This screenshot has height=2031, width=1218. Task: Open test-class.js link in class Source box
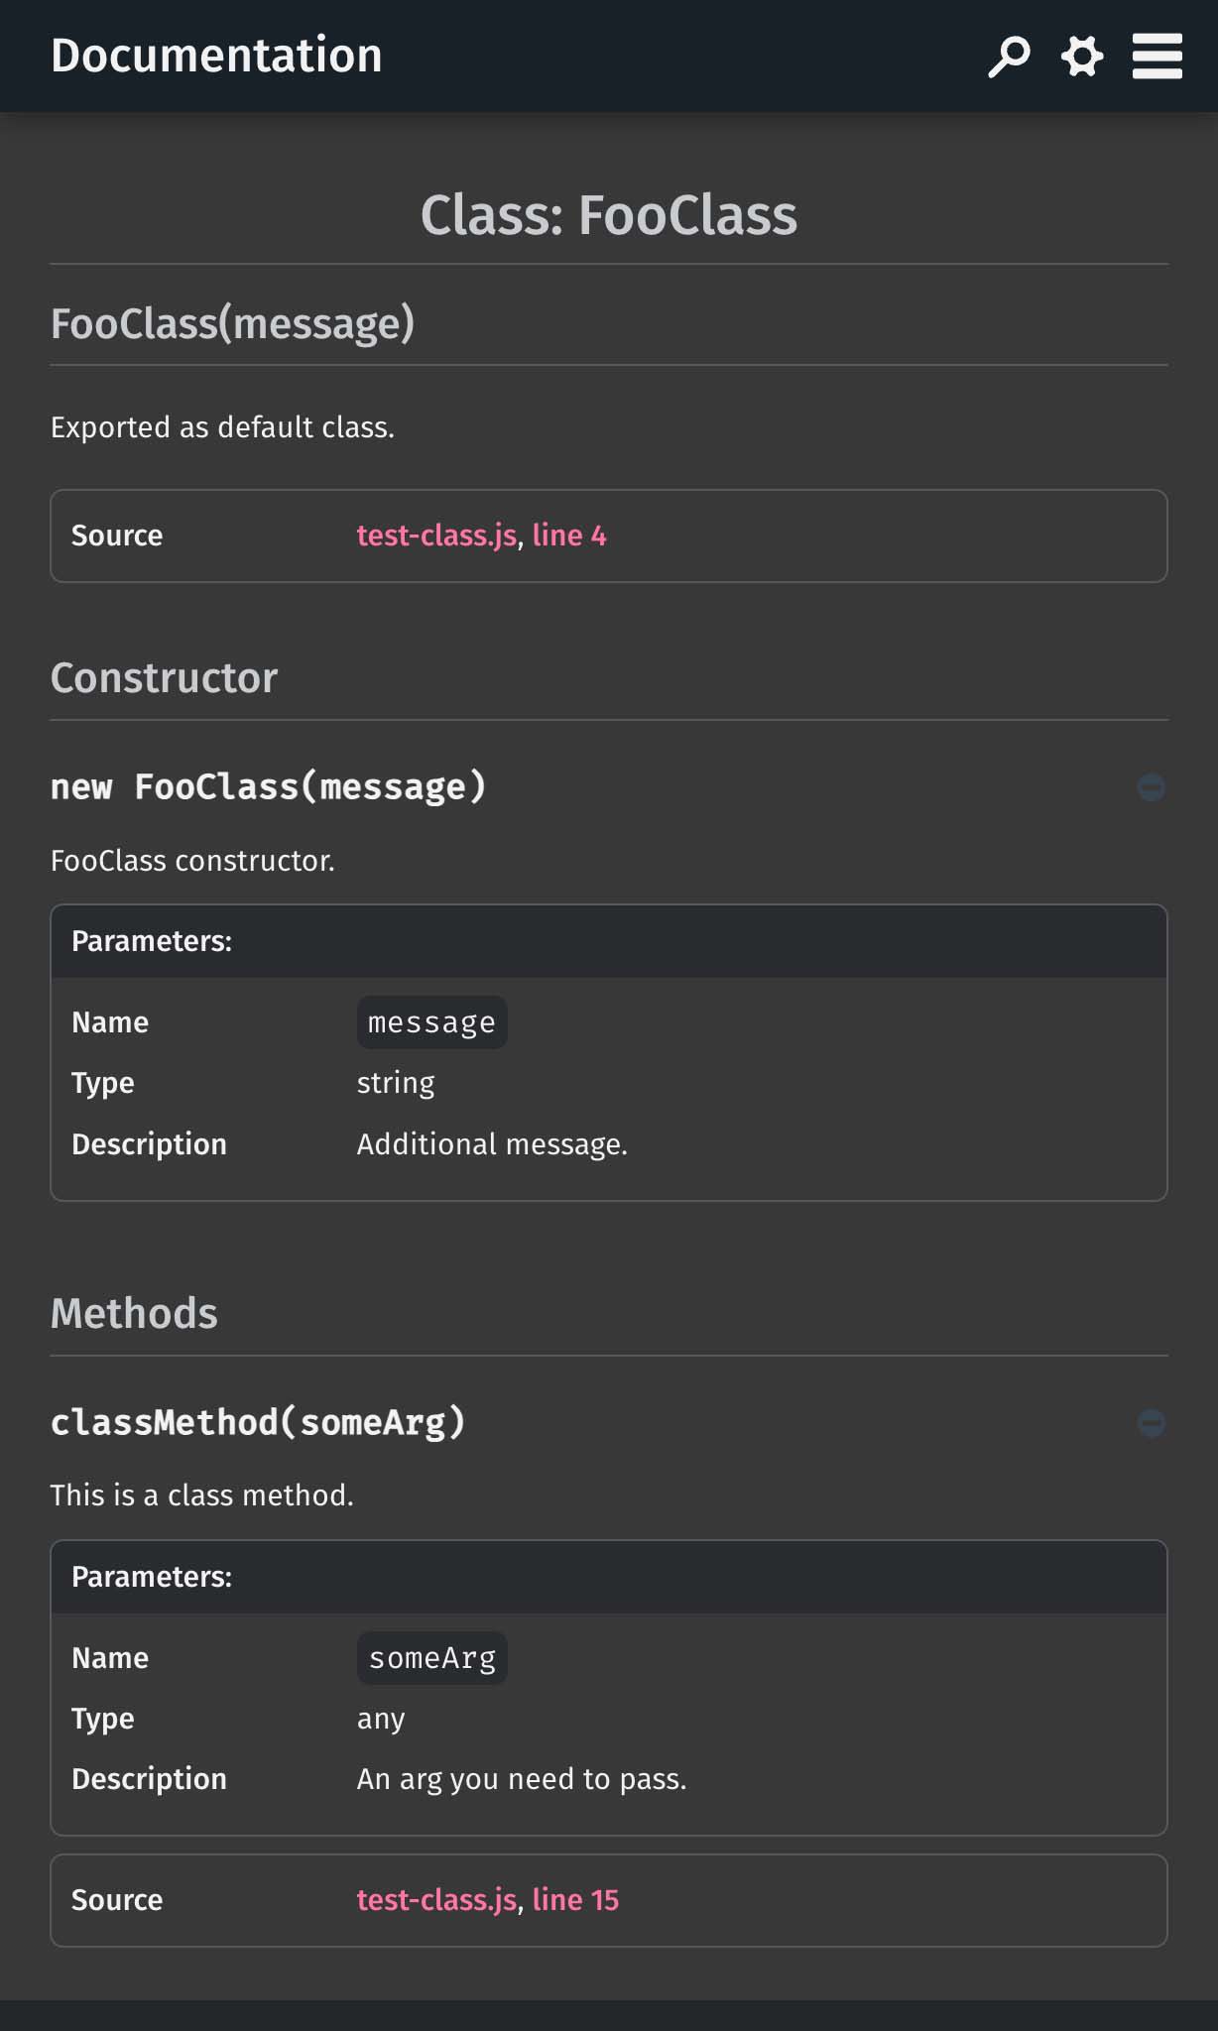coord(436,536)
